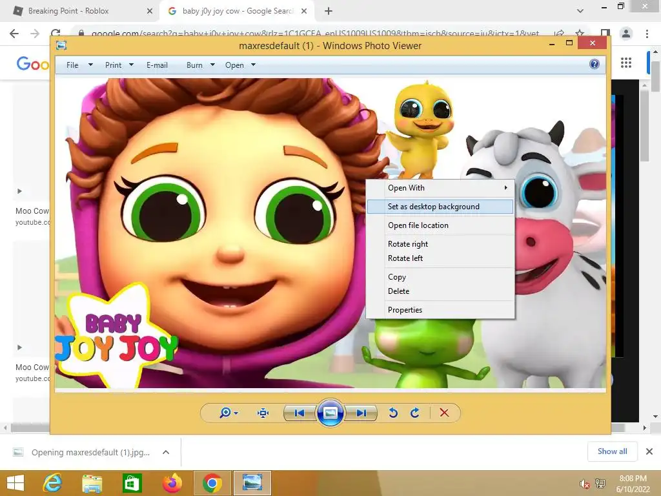This screenshot has width=661, height=496.
Task: Expand the Open With submenu
Action: [440, 188]
